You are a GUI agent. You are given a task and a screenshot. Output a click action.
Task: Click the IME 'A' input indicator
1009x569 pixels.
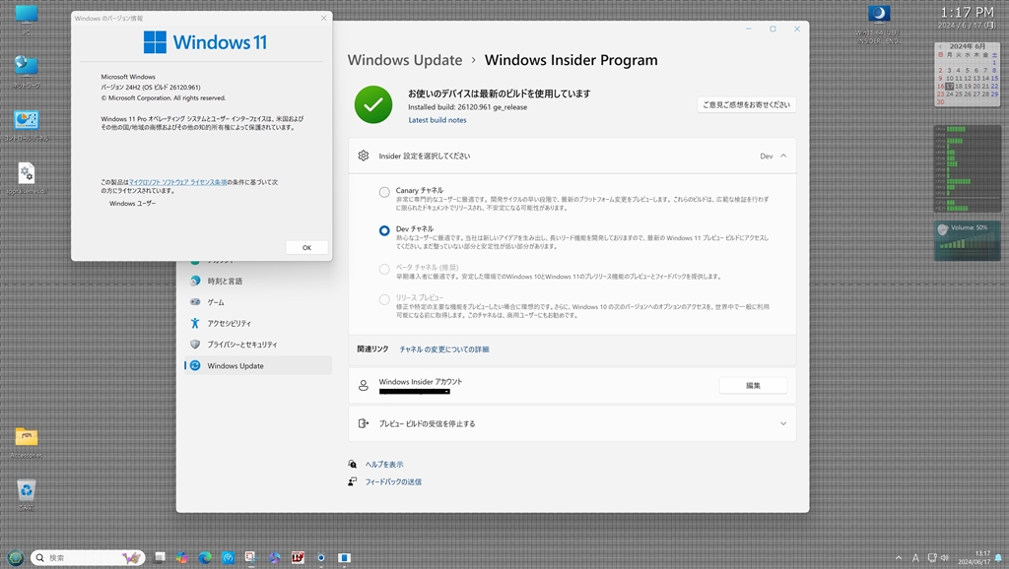pyautogui.click(x=915, y=558)
